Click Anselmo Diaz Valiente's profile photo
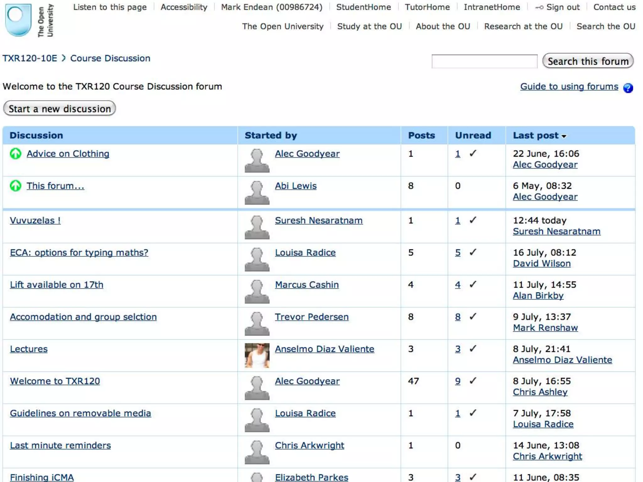 257,355
